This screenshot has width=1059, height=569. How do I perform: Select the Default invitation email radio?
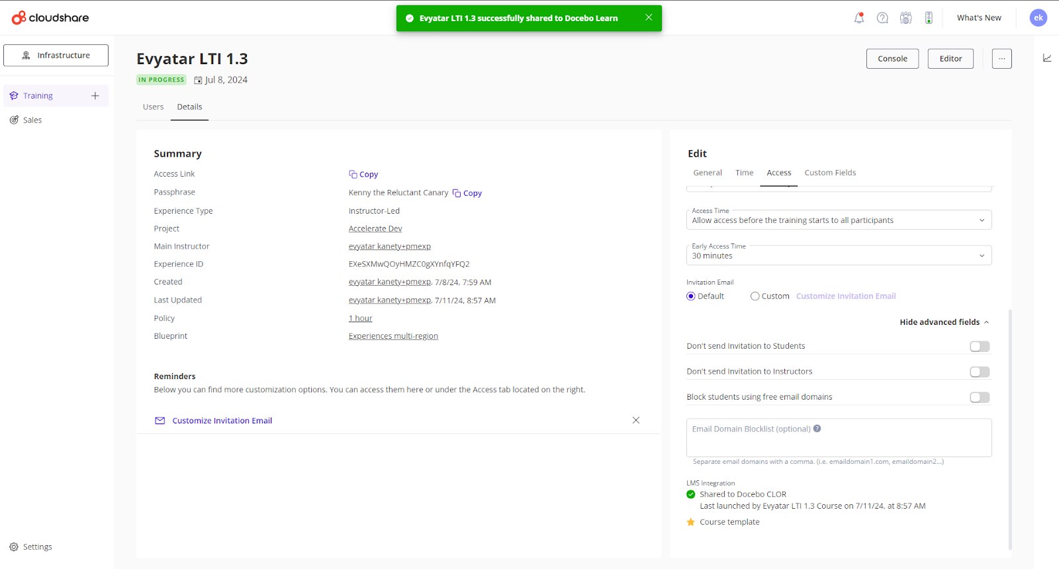[x=691, y=296]
